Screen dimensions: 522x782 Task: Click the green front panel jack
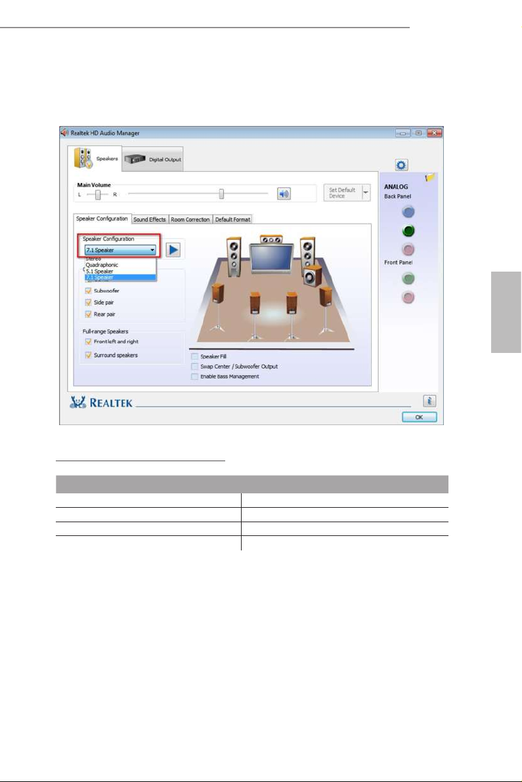coord(408,278)
